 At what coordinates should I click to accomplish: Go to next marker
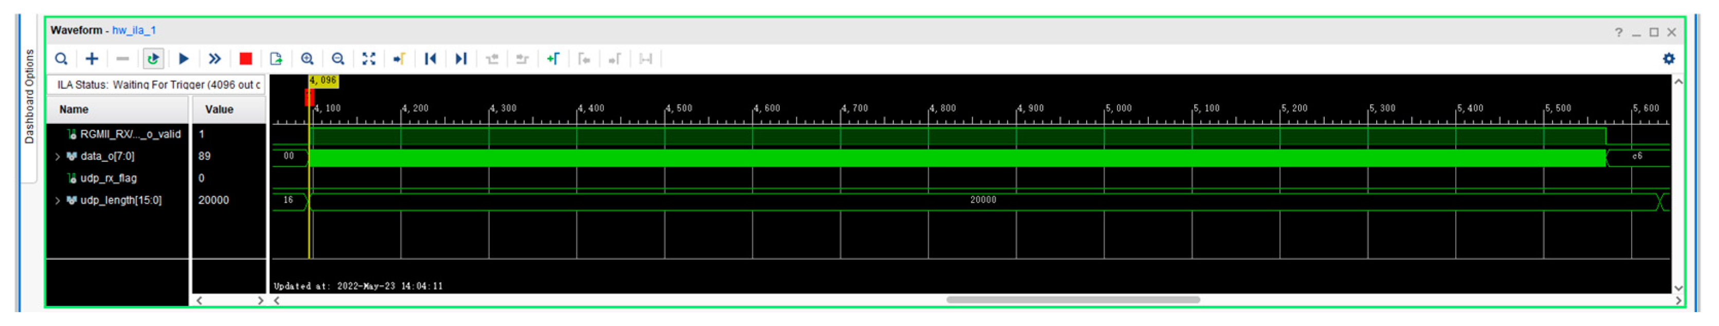[615, 59]
